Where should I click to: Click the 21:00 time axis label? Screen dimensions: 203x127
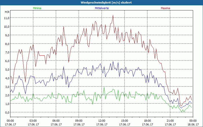point(170,121)
